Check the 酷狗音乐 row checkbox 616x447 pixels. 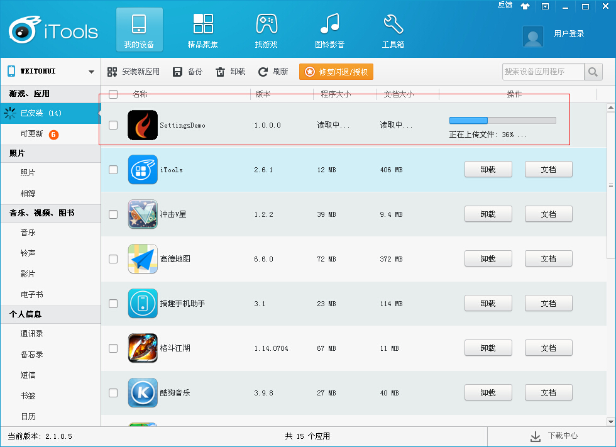113,393
